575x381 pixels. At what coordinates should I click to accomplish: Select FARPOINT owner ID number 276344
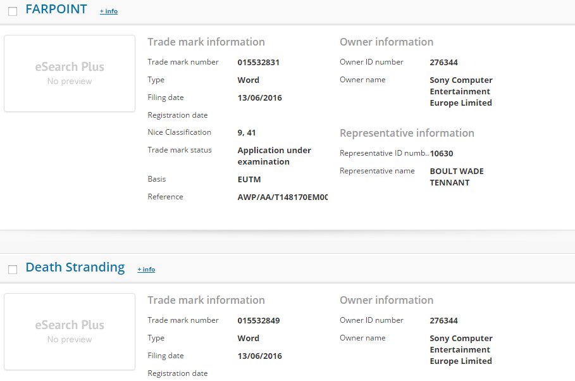[x=443, y=63]
